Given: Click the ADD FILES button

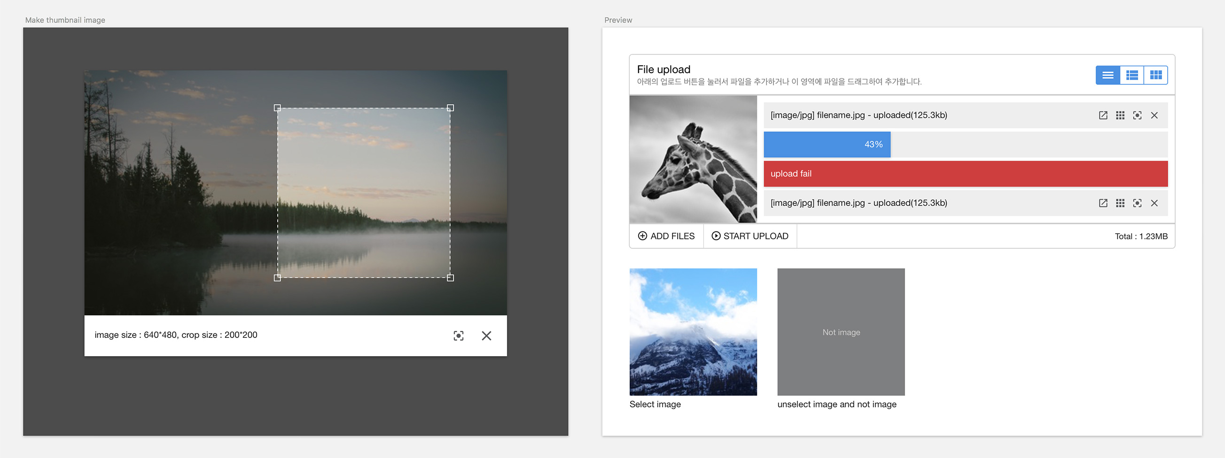Looking at the screenshot, I should coord(666,236).
